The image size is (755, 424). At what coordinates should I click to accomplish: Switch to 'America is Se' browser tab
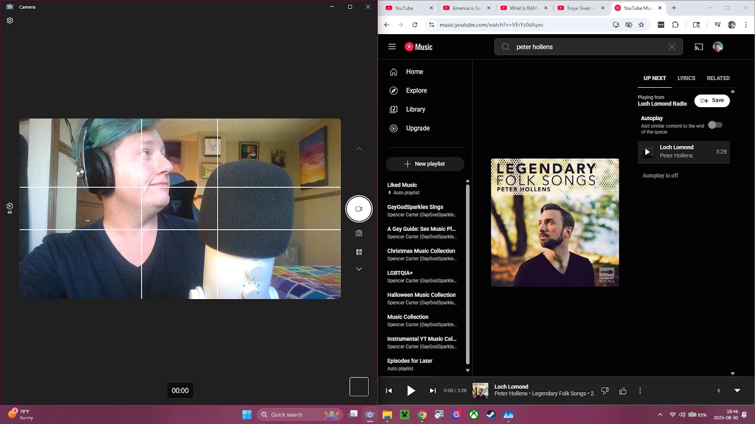(467, 8)
